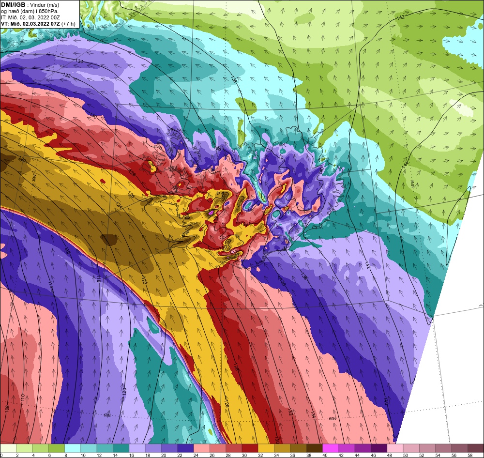Click the olive-gold swatch between 34 and 36
Viewport: 484px width, 458px height.
tap(282, 448)
